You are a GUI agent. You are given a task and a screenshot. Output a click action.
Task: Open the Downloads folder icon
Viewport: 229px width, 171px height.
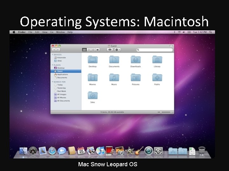(x=135, y=60)
